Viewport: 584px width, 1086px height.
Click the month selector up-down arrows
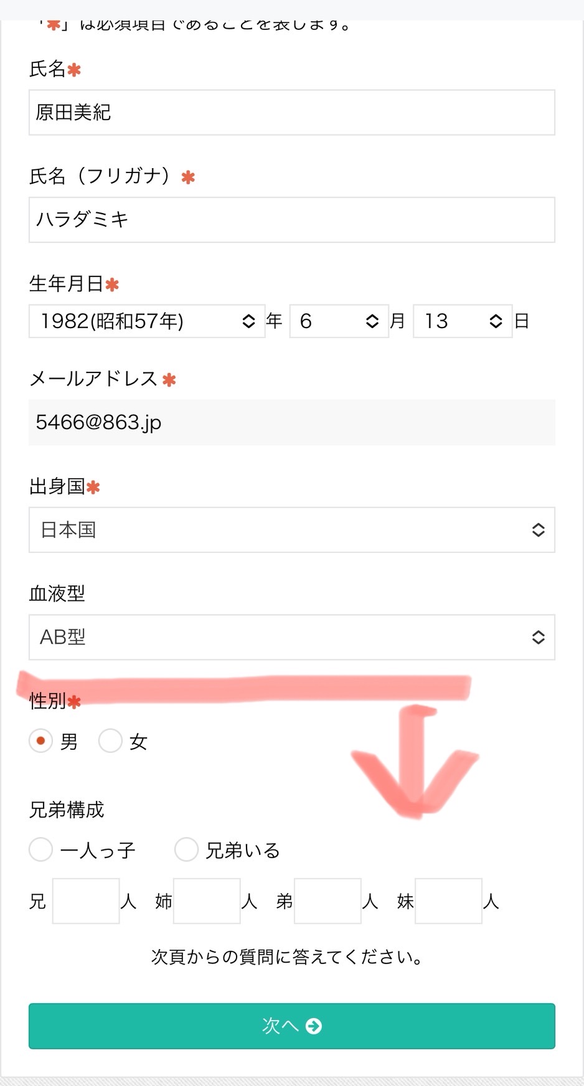pos(372,321)
